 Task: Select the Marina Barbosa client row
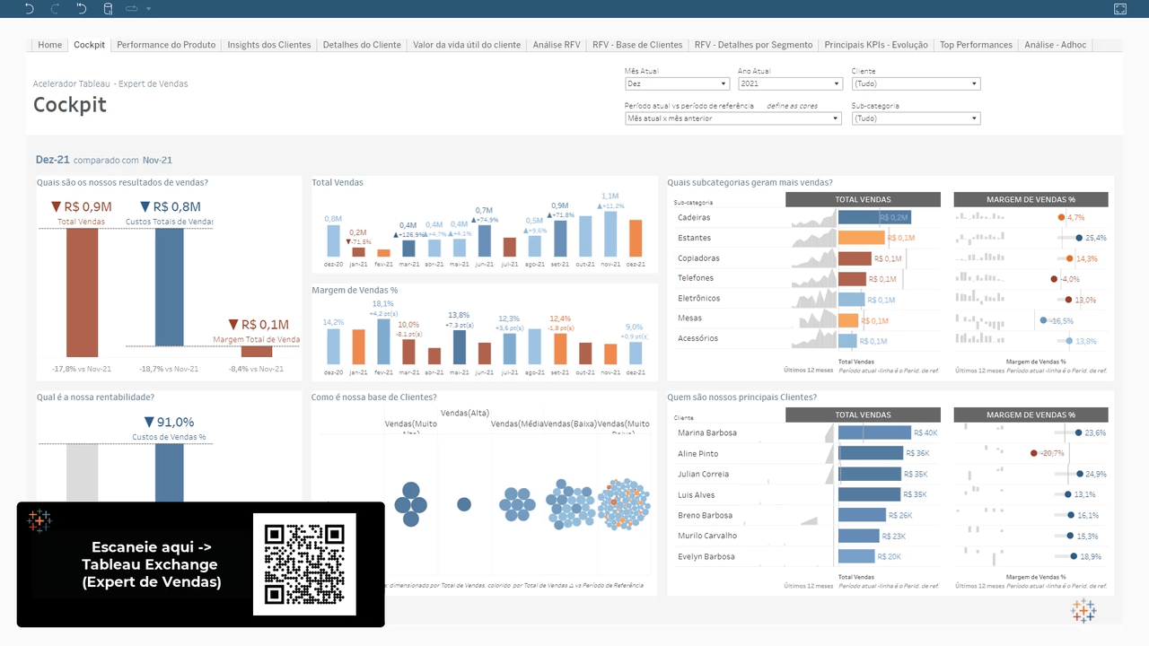[x=707, y=432]
